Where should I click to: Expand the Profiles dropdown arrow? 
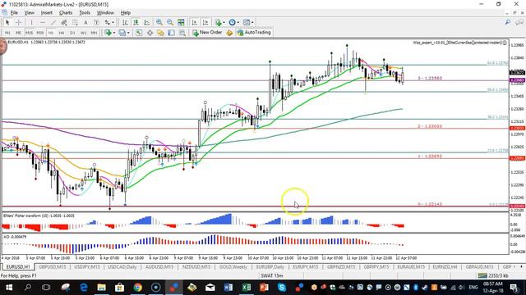point(128,33)
